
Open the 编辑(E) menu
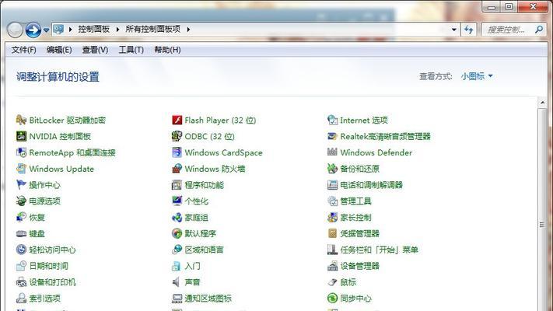[x=59, y=50]
